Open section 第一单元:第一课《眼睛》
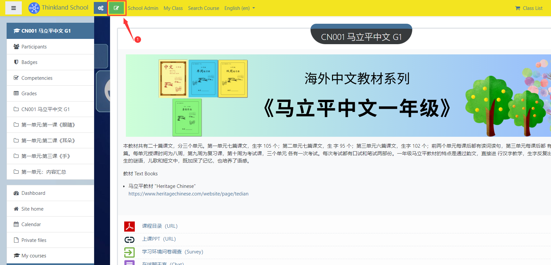Viewport: 551px width, 265px height. click(x=48, y=125)
